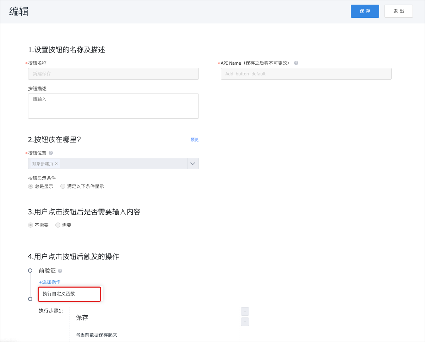
Task: Click the help icon next to 前验证
Action: tap(60, 271)
